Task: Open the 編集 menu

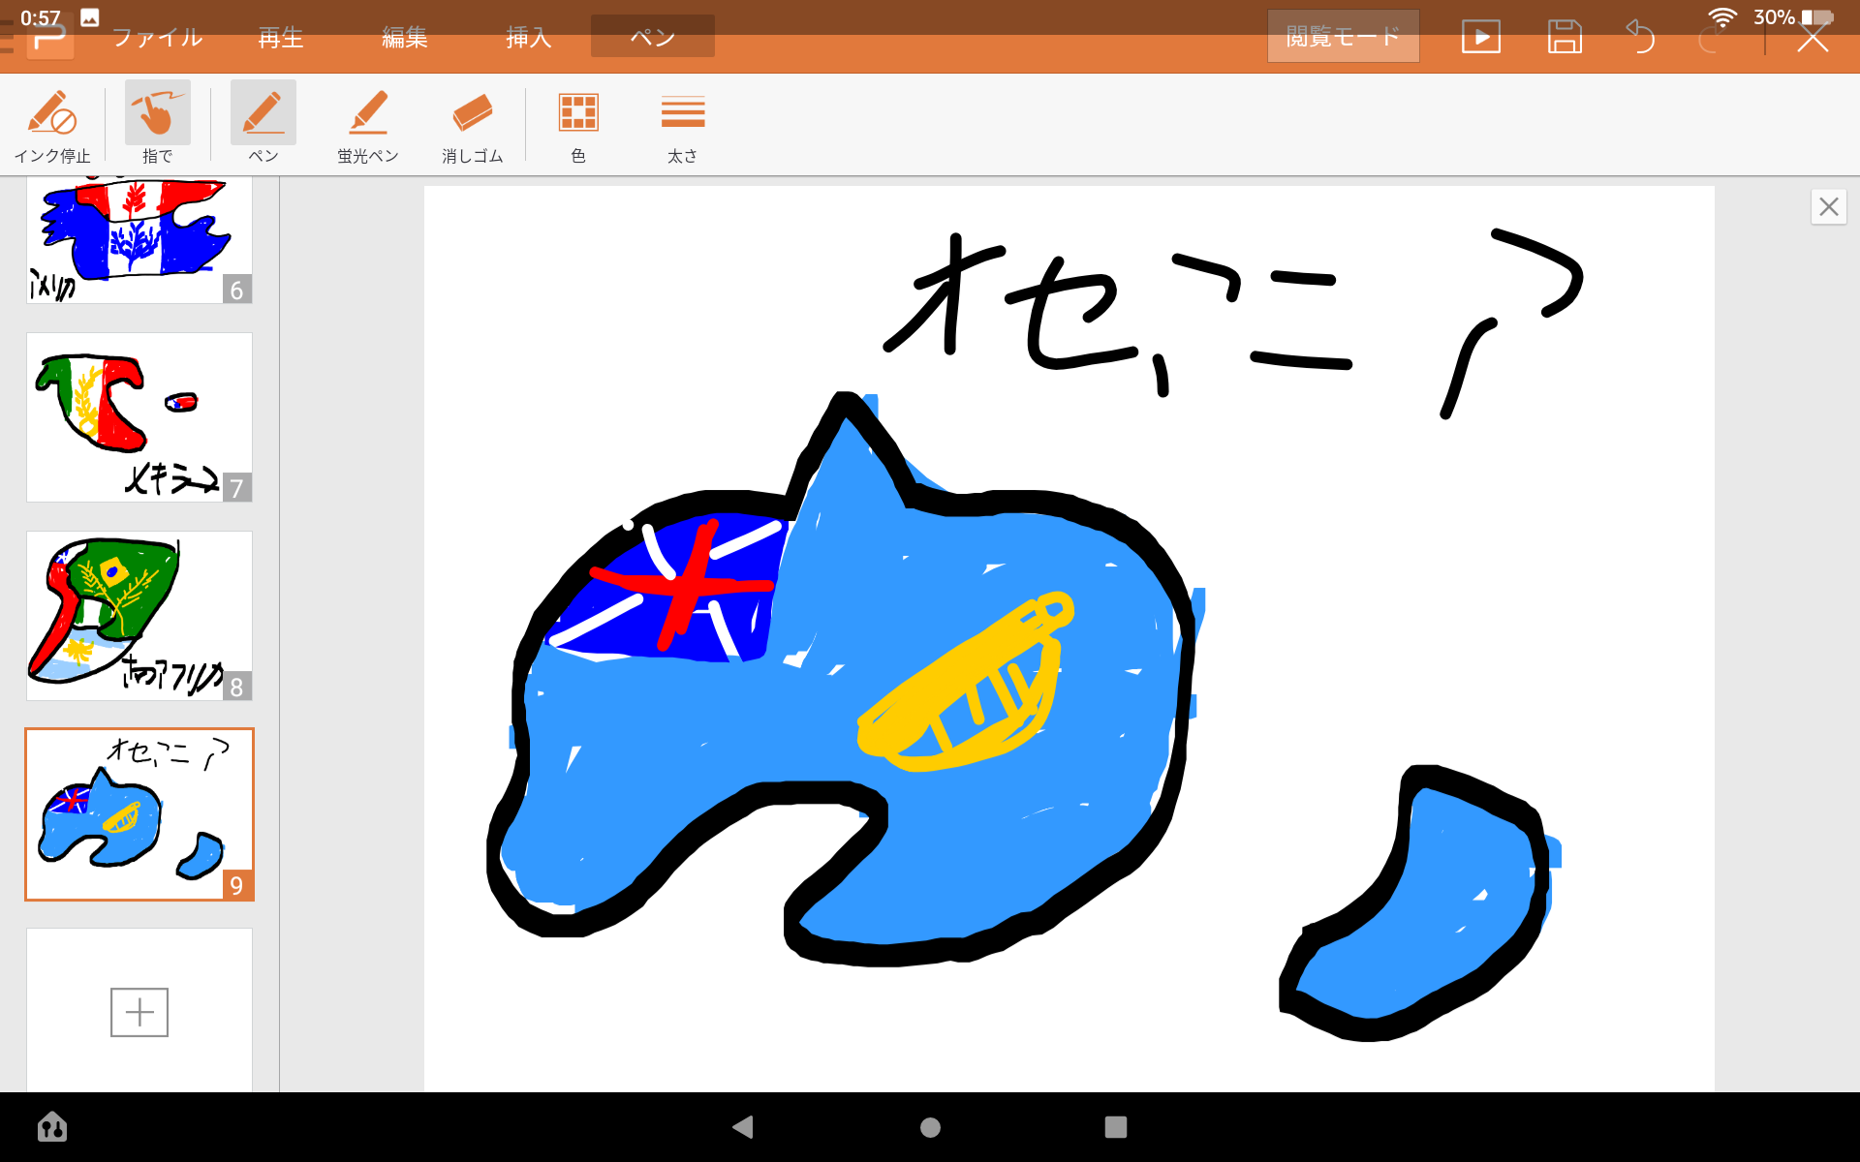Action: [405, 37]
